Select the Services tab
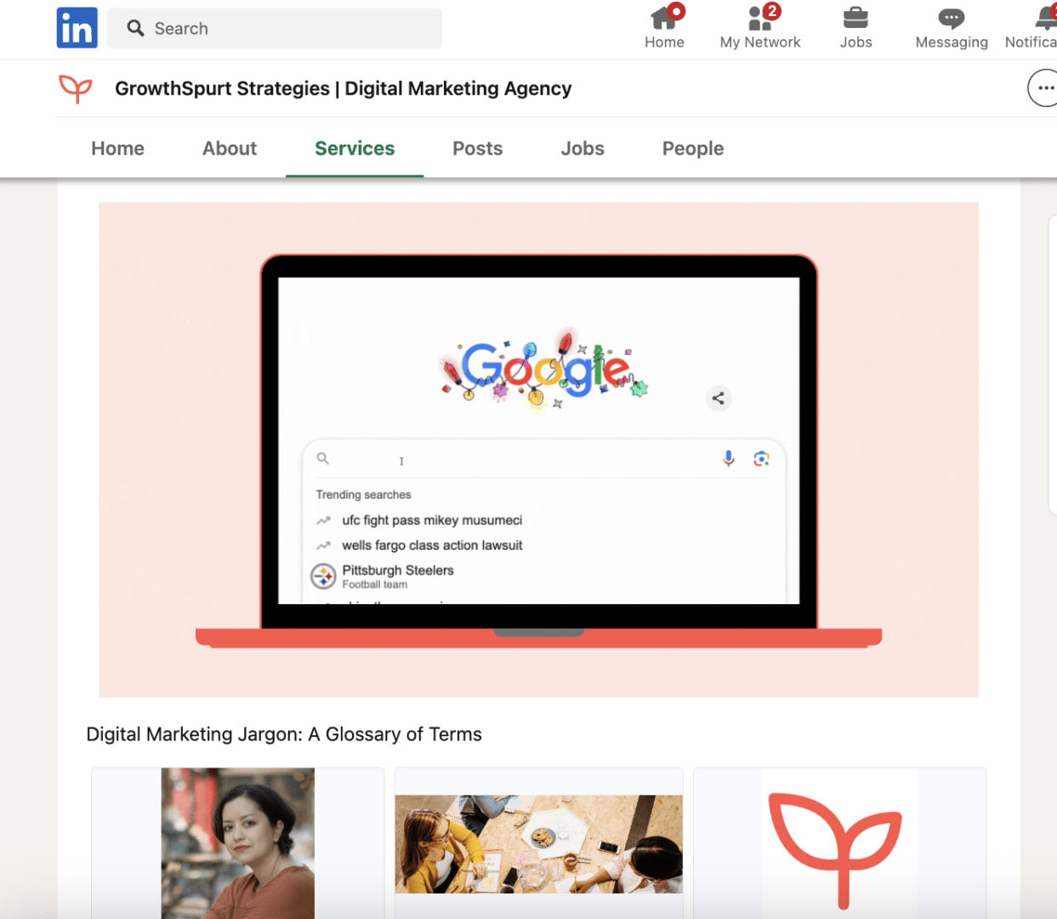The width and height of the screenshot is (1057, 919). tap(355, 148)
